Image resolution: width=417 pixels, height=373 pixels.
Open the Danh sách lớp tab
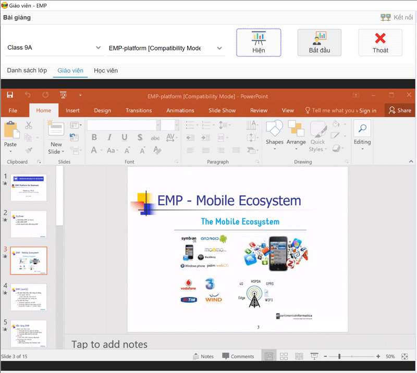click(27, 71)
